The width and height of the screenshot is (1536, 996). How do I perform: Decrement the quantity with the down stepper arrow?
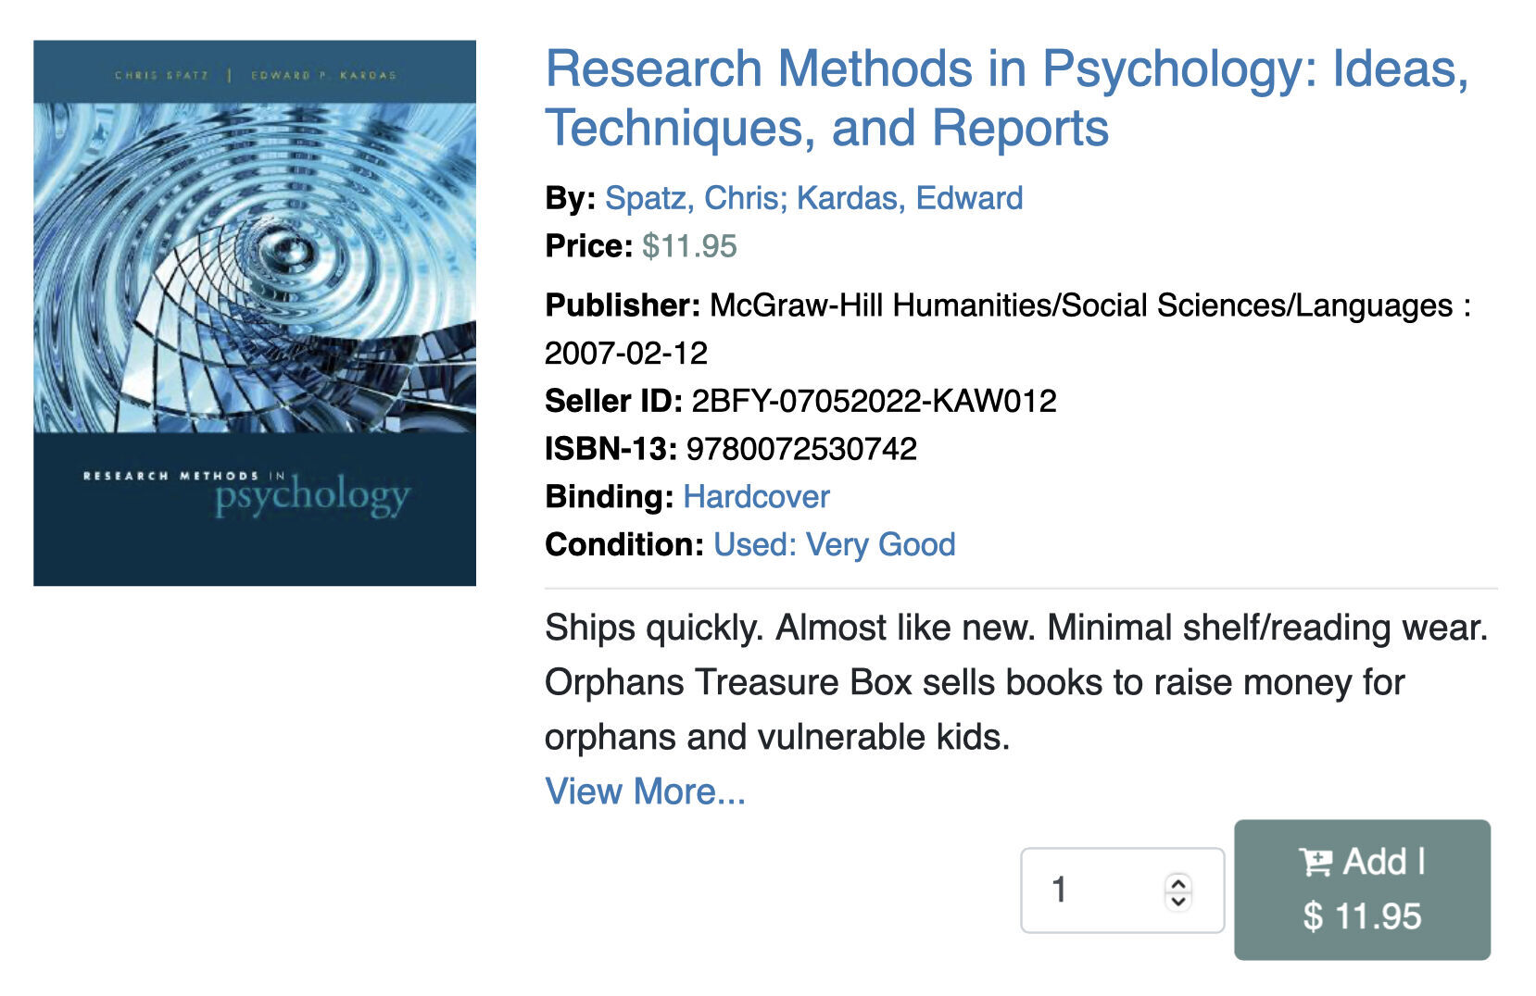(1177, 900)
